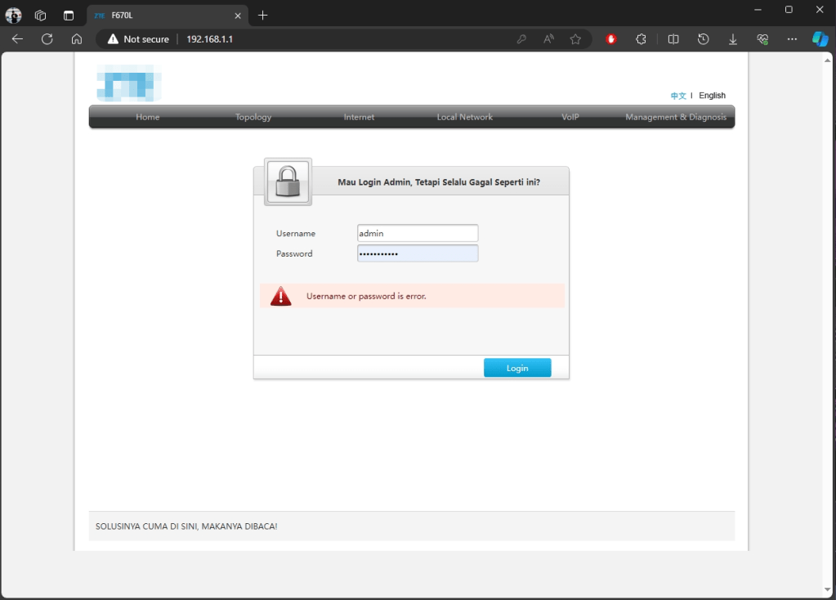Image resolution: width=836 pixels, height=600 pixels.
Task: Select the Local Network menu item
Action: [464, 117]
